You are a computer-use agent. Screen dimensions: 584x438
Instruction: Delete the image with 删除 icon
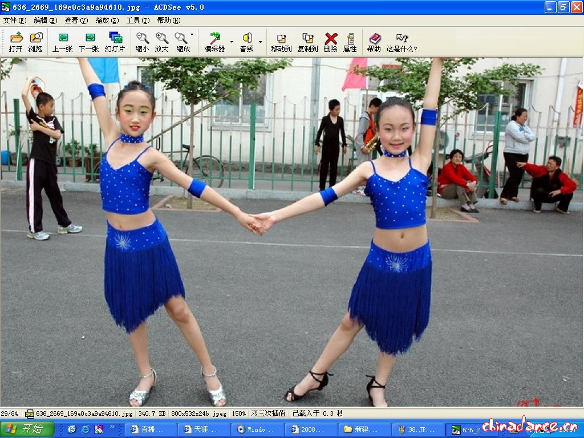click(330, 42)
